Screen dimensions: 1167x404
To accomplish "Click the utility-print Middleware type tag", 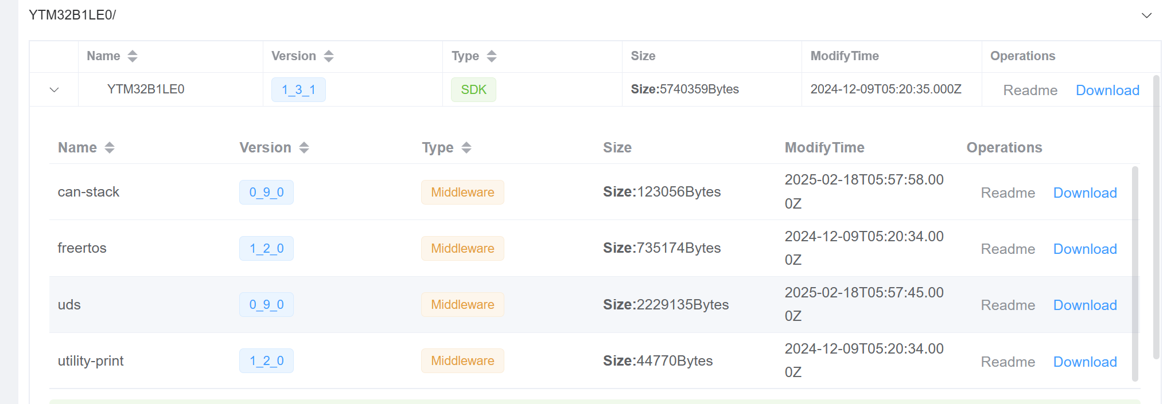I will [x=462, y=361].
